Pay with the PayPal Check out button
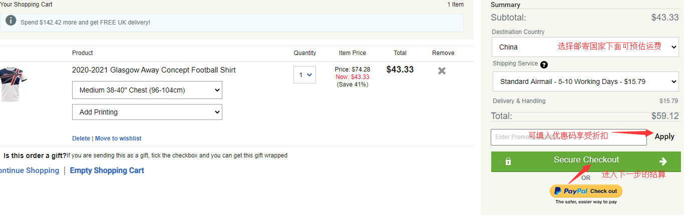This screenshot has width=684, height=223. [586, 191]
